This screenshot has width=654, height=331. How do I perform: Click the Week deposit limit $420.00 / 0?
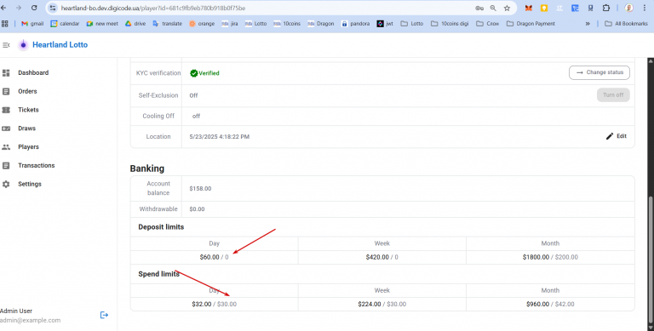point(381,257)
